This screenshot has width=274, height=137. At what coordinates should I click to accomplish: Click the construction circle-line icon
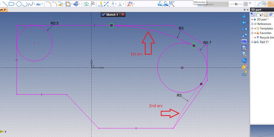pos(260,4)
